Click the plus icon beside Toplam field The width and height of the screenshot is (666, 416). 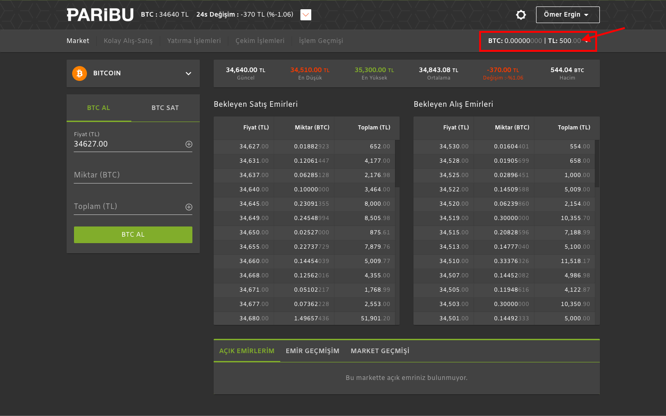point(189,207)
